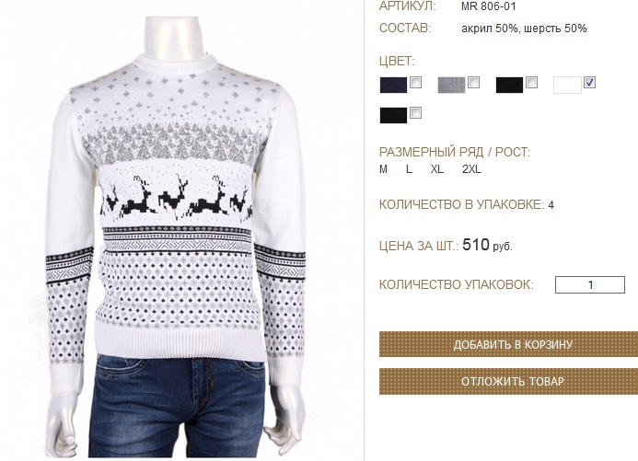The image size is (638, 461).
Task: Select size L
Action: [x=410, y=169]
